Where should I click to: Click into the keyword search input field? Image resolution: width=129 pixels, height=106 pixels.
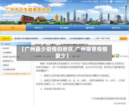click(107, 39)
